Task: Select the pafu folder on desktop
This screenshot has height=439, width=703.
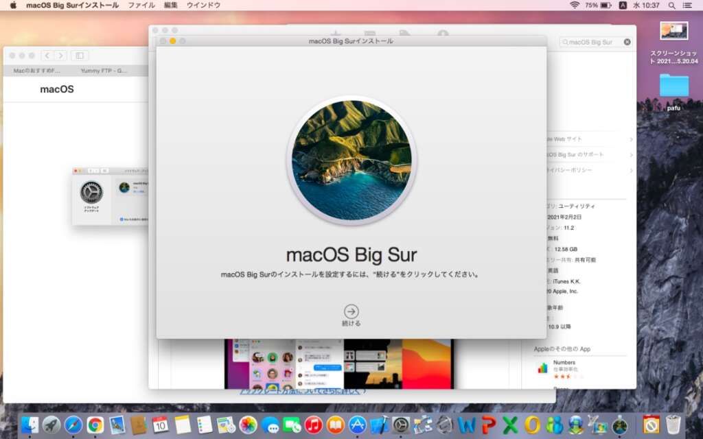Action: (674, 92)
